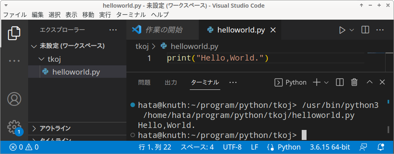Open ターミナル menu

[x=131, y=15]
